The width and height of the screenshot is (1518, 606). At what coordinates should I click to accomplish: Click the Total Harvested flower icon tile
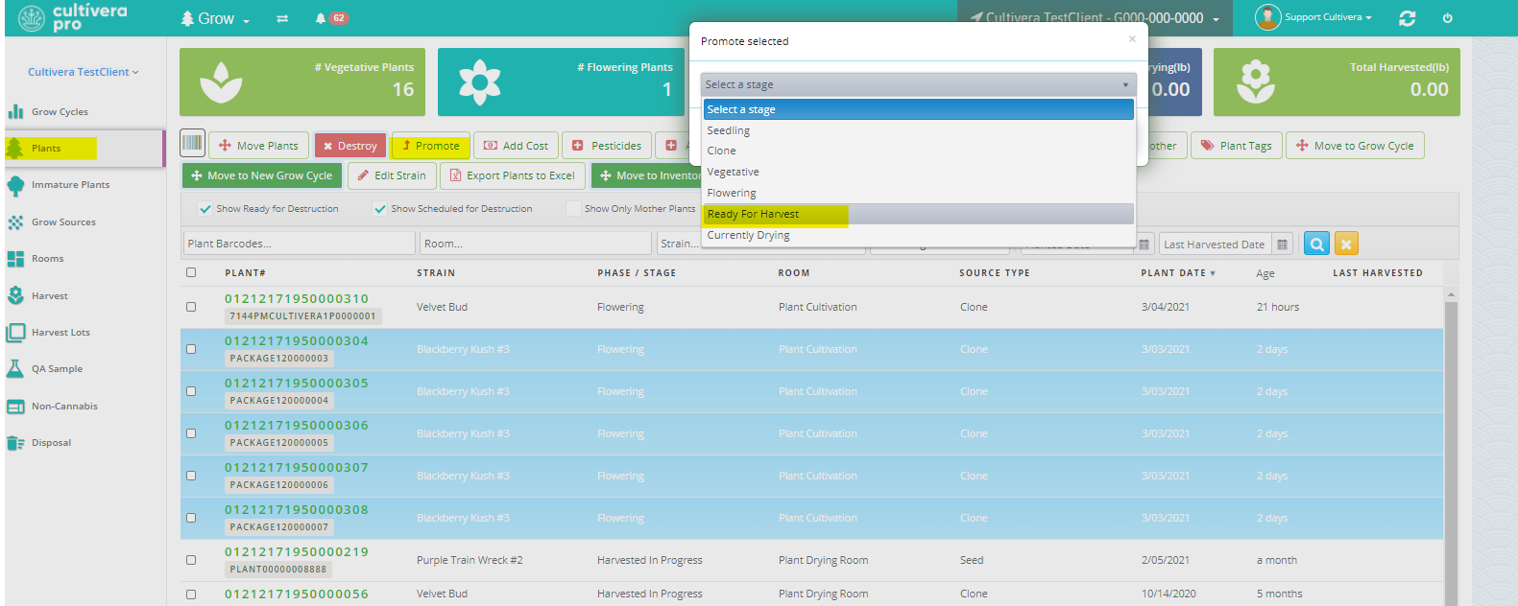(x=1255, y=82)
